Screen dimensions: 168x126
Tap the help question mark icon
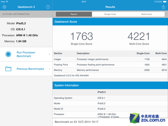pyautogui.click(x=48, y=7)
